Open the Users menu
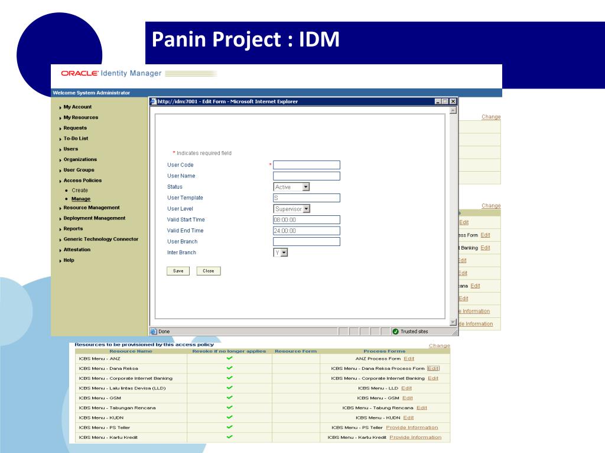This screenshot has width=605, height=453. pos(71,149)
